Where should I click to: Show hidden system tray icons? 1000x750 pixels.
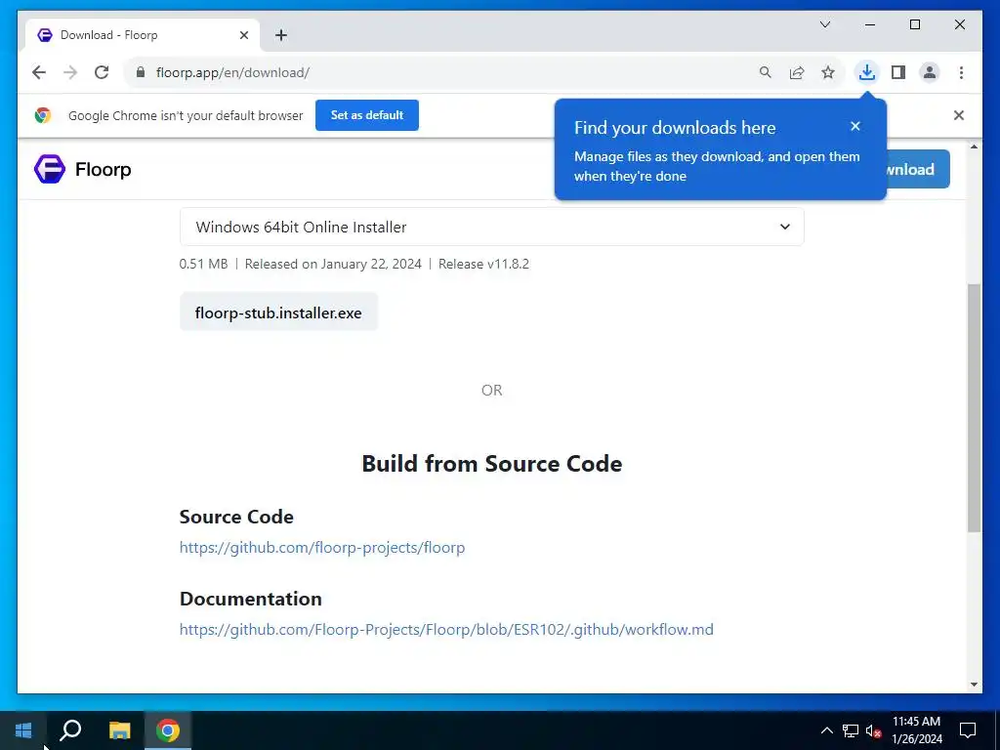[826, 730]
